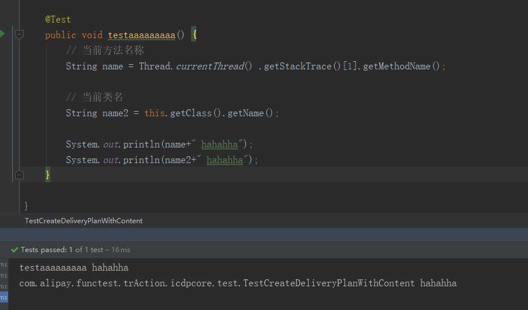The image size is (528, 310).
Task: Click getStackTrace() in the code
Action: click(302, 67)
